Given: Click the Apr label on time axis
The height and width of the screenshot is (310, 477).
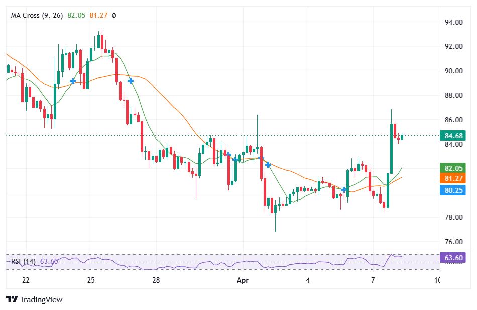Looking at the screenshot, I should [244, 280].
